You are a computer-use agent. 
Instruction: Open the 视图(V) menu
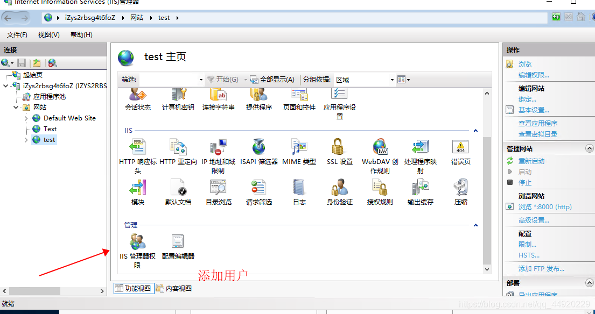pos(48,35)
